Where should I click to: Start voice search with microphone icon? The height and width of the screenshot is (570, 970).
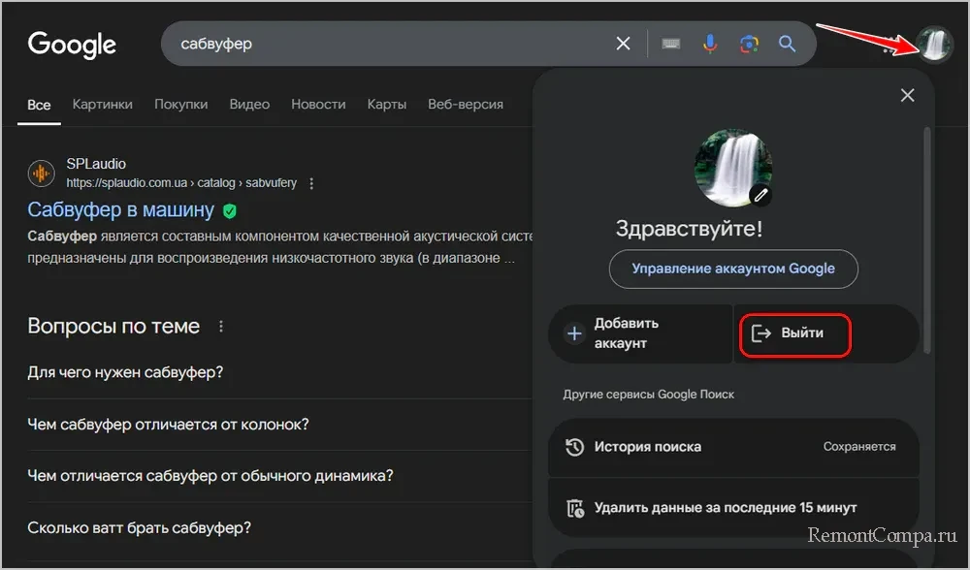[710, 44]
